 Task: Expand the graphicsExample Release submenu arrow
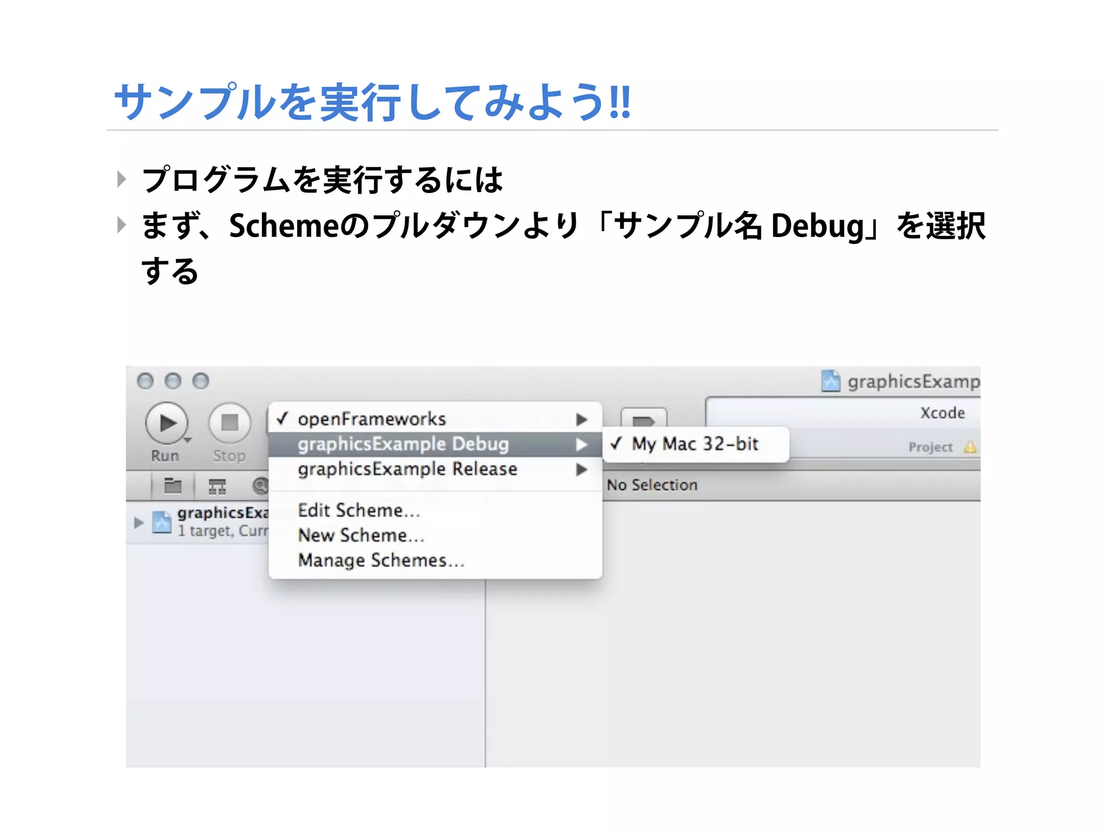point(582,469)
